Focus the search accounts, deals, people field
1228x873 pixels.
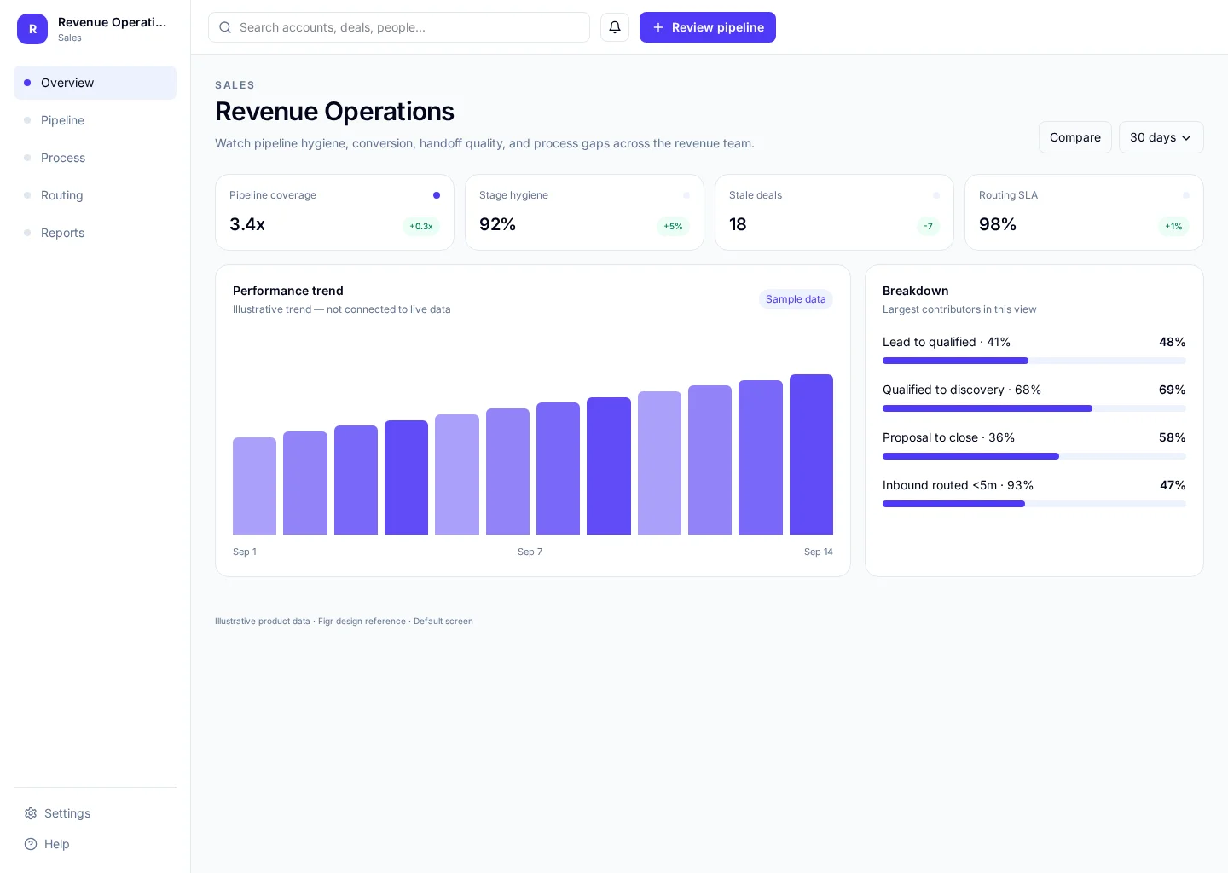point(399,27)
